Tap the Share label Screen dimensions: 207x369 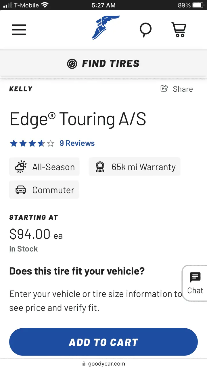point(183,89)
